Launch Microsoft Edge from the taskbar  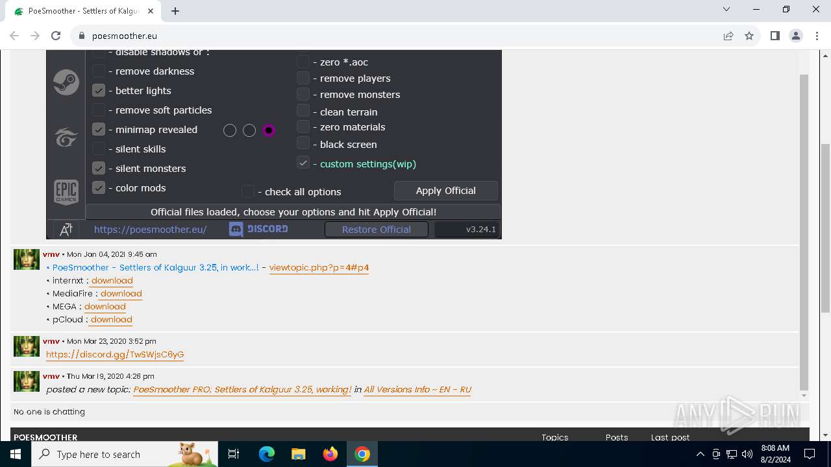tap(267, 454)
